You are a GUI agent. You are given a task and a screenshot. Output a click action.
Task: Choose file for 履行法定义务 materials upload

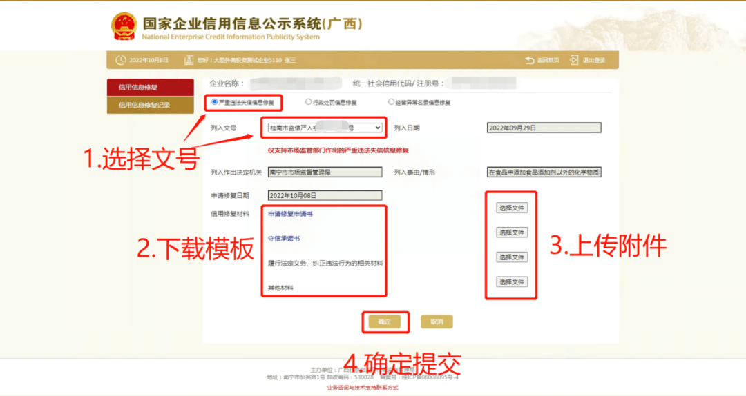click(x=512, y=257)
